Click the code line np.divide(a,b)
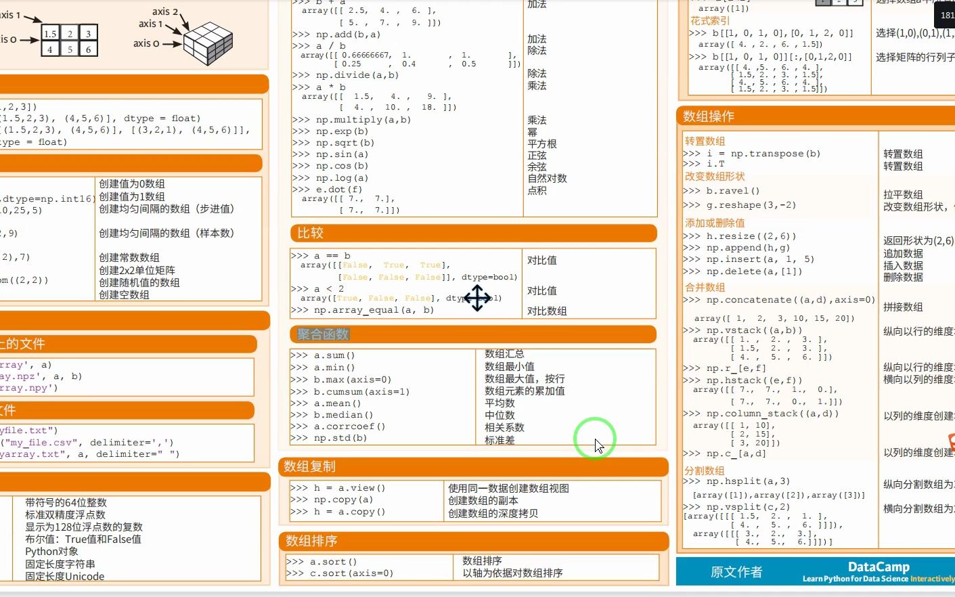 click(x=345, y=75)
